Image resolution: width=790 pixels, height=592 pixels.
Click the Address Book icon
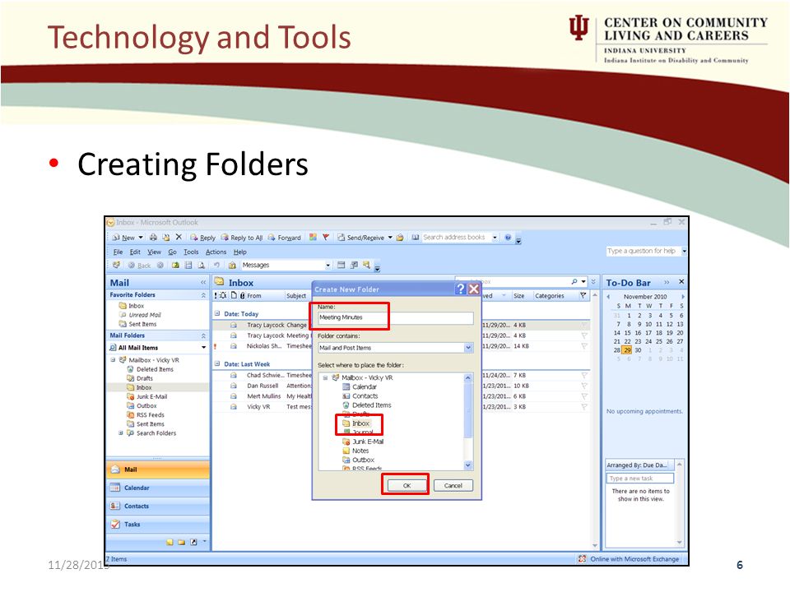[x=415, y=237]
